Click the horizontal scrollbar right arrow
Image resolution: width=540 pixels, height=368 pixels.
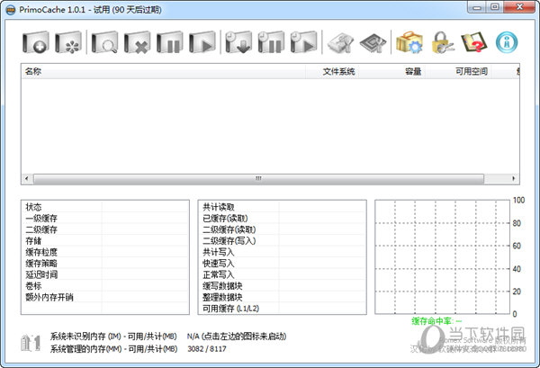[x=514, y=178]
